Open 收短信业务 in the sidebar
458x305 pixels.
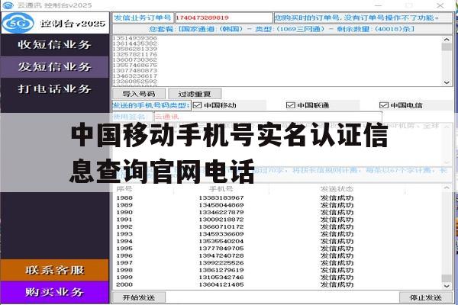[55, 45]
